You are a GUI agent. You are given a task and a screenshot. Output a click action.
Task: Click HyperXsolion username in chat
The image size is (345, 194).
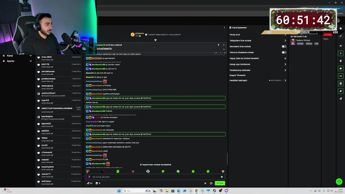point(92,122)
